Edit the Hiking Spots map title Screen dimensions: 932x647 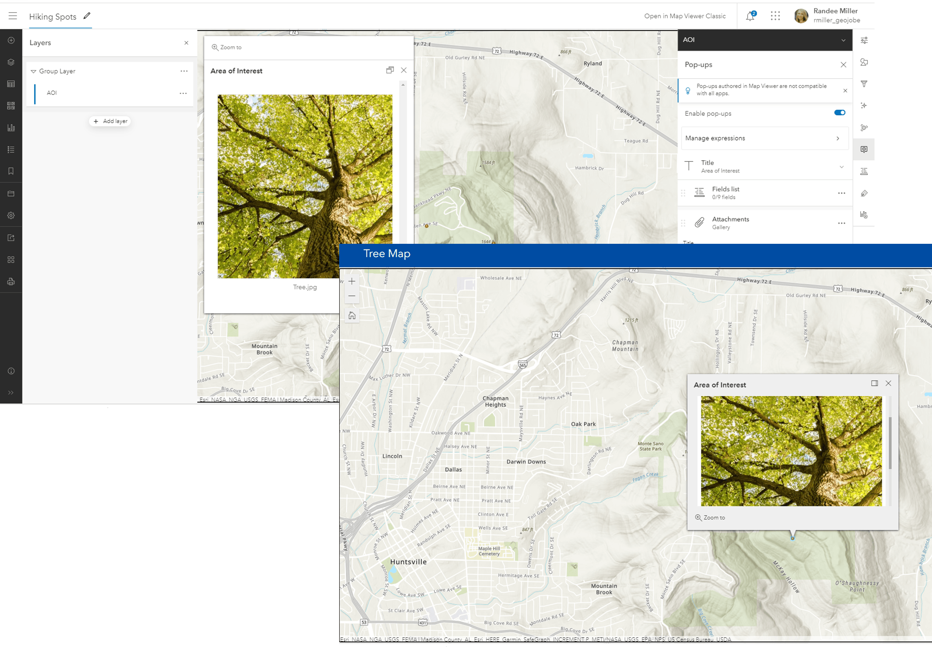(x=86, y=16)
